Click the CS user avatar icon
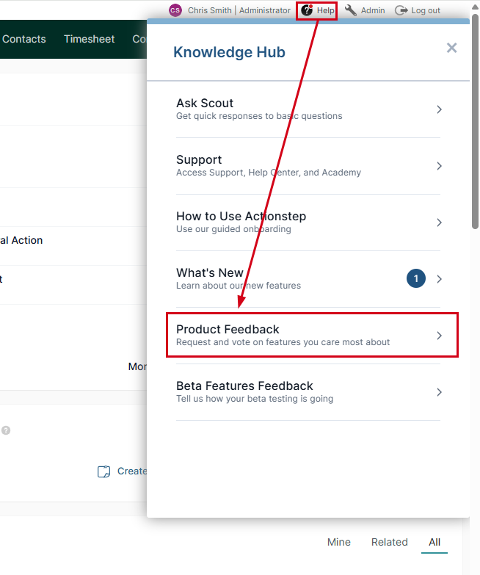The image size is (480, 575). [175, 10]
